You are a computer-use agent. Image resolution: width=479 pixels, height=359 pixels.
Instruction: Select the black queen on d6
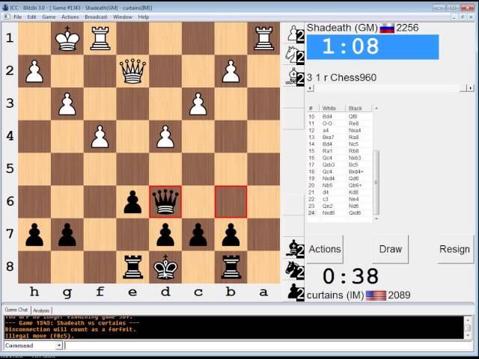pyautogui.click(x=165, y=202)
